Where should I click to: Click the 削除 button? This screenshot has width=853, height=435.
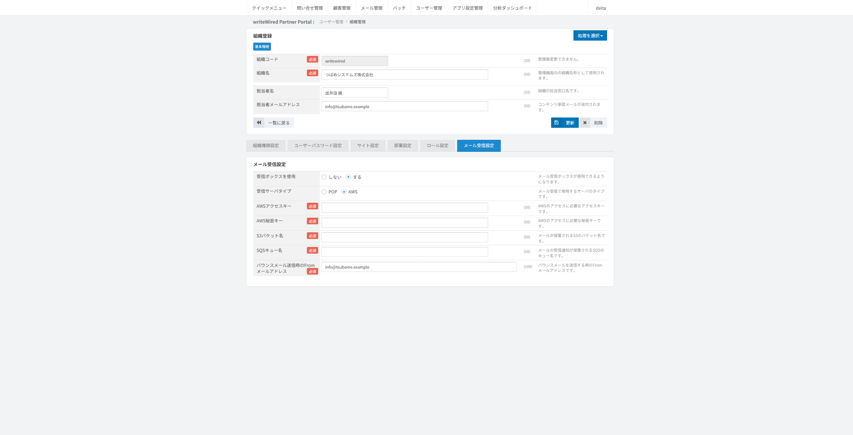[x=593, y=122]
